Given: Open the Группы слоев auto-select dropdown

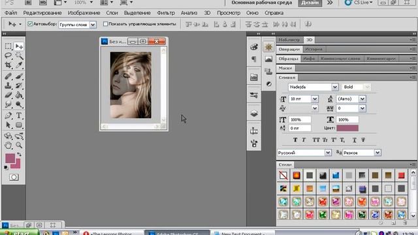Looking at the screenshot, I should coord(93,25).
